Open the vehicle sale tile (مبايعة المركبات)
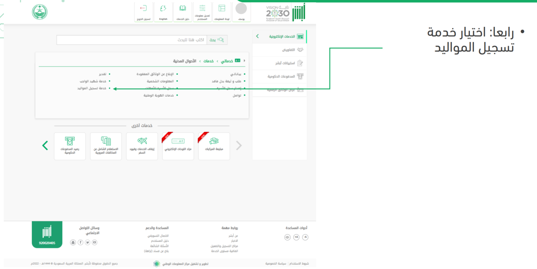The image size is (537, 269). click(214, 146)
